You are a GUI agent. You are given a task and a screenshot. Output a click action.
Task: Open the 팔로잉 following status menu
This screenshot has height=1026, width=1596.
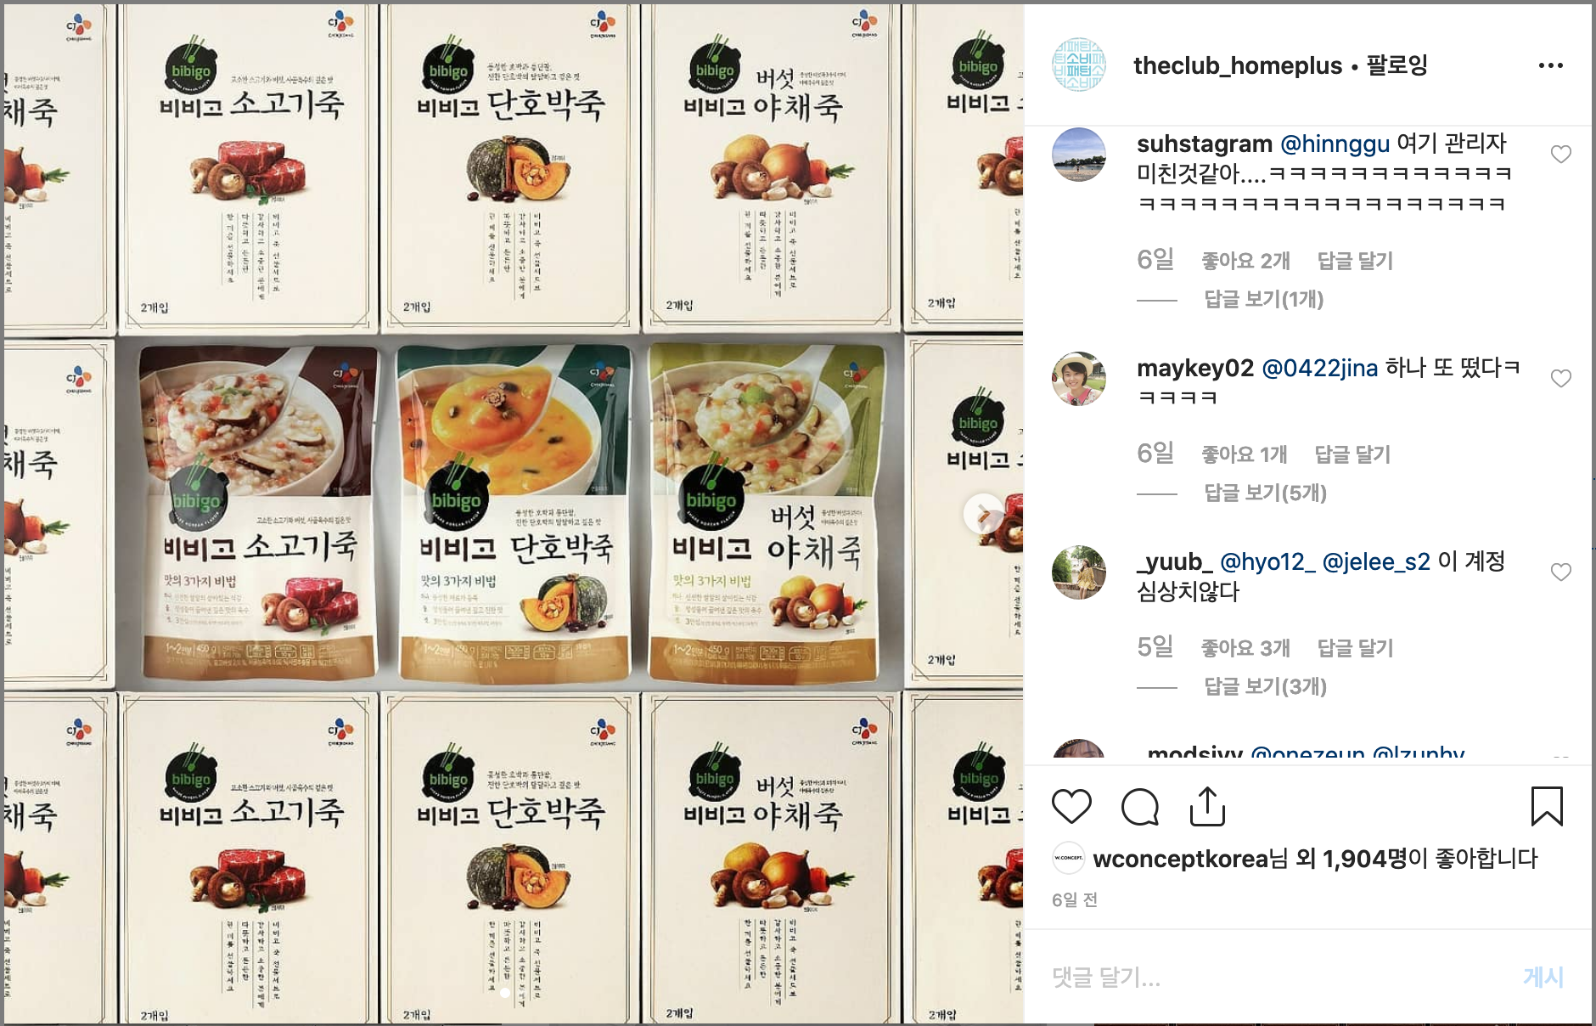(x=1396, y=65)
